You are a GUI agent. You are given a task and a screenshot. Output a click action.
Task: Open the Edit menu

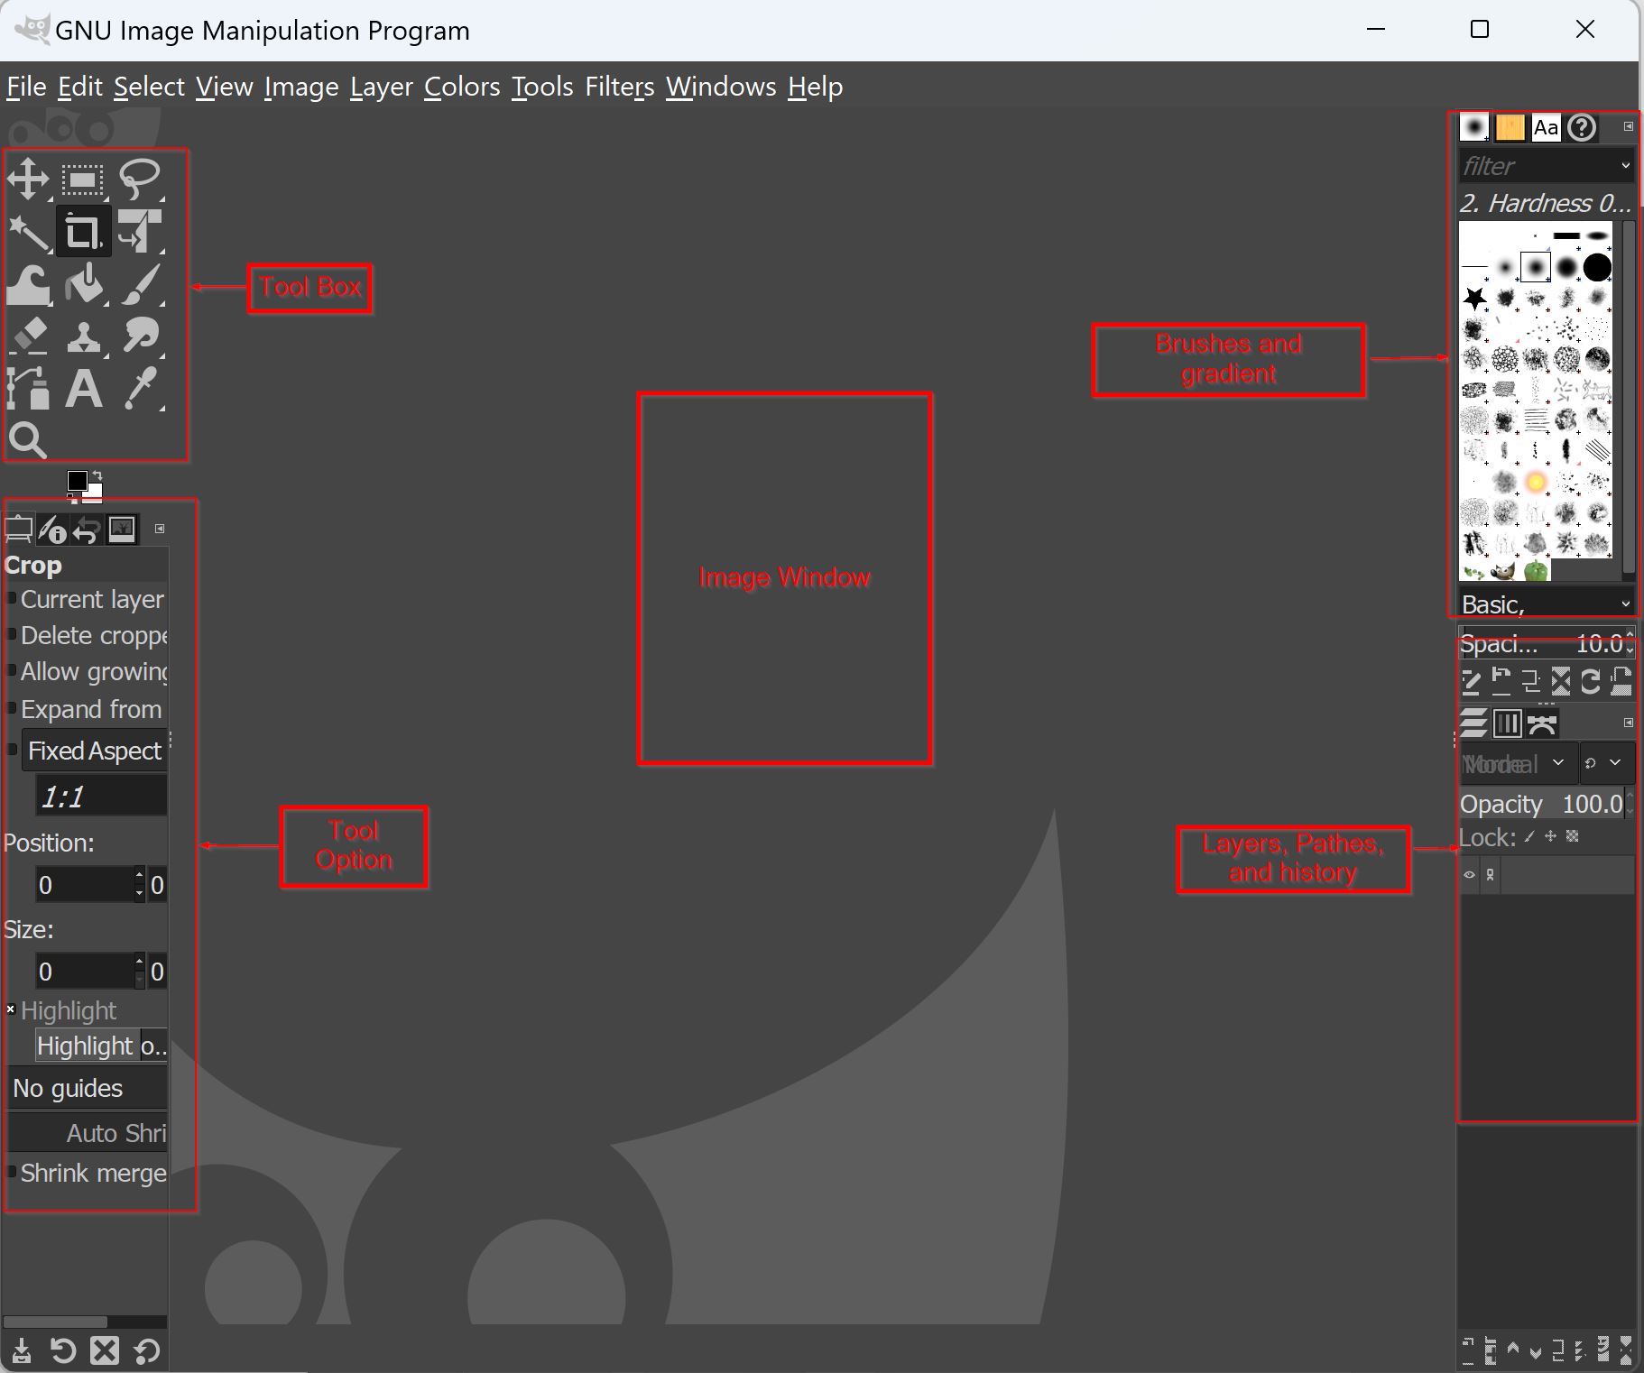click(80, 87)
